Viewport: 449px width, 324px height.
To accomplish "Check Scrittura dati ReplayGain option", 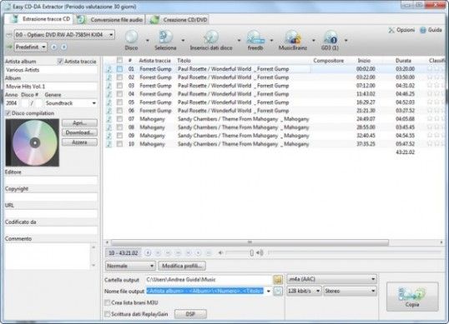I will pyautogui.click(x=108, y=314).
